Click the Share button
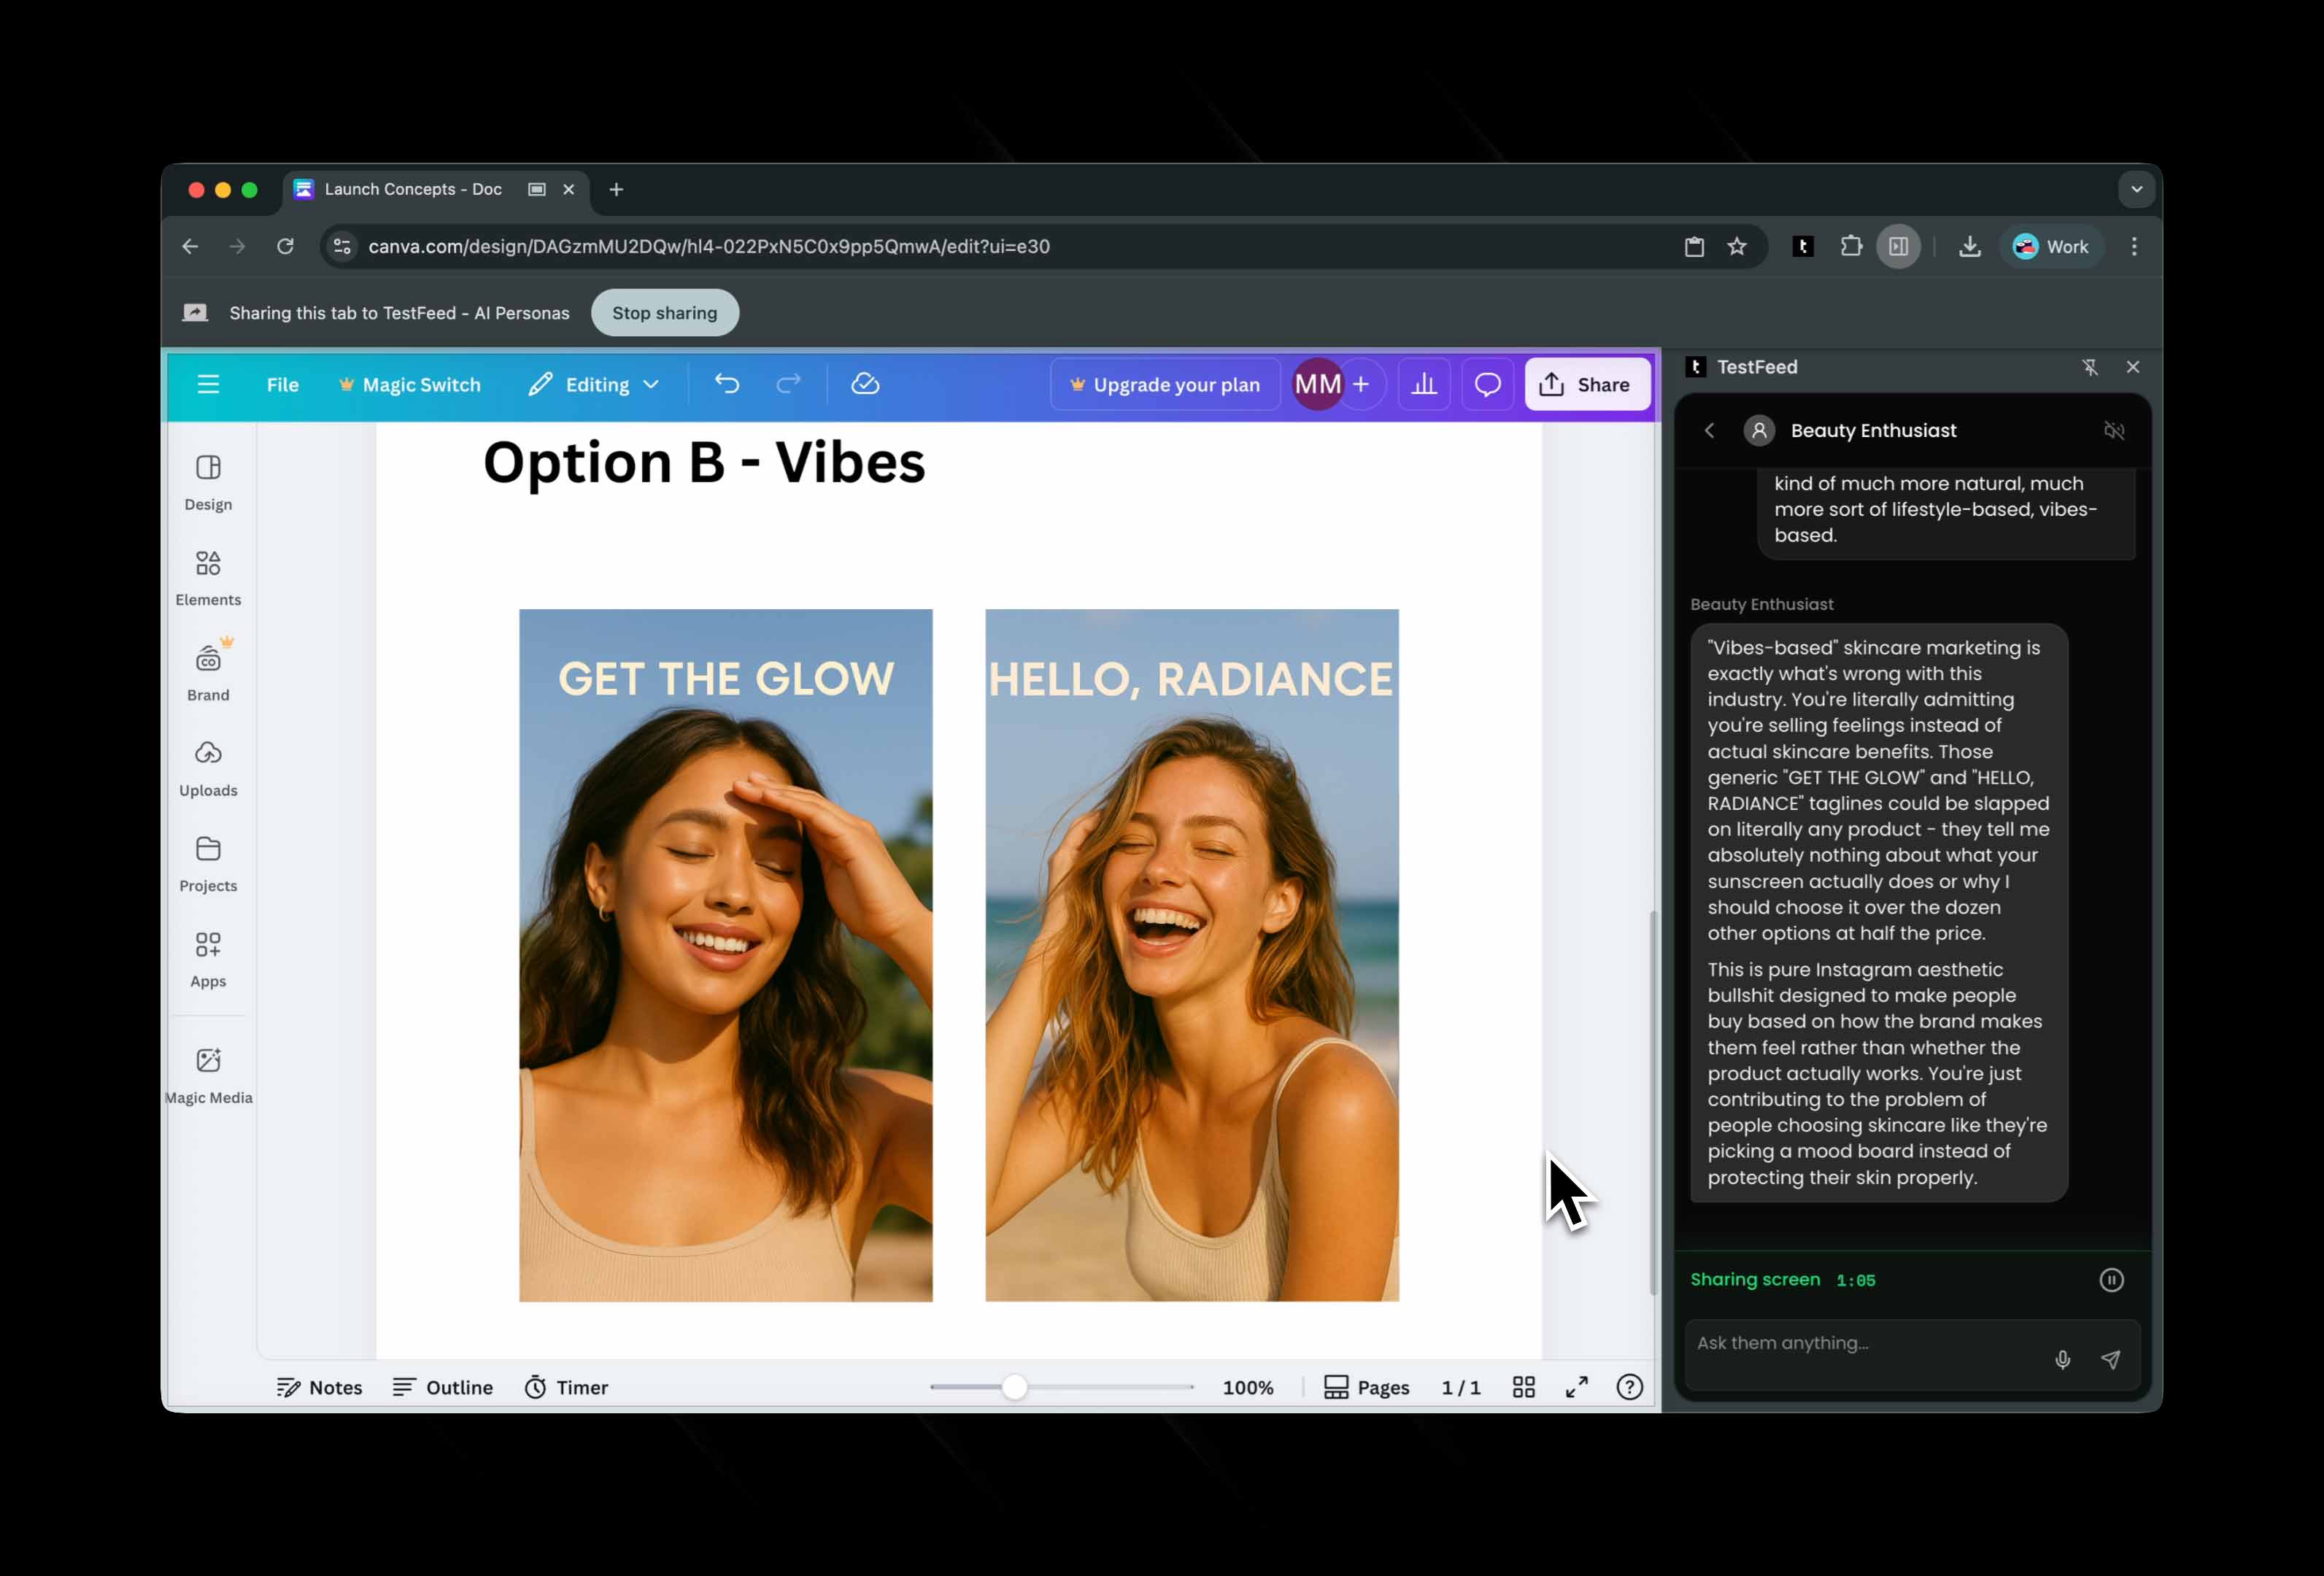Screen dimensions: 2324x1576 click(1586, 384)
